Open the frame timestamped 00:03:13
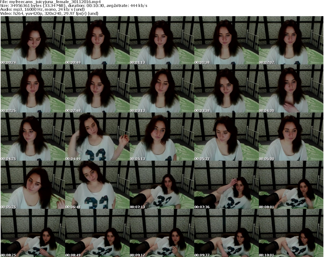The image size is (324, 257). click(162, 89)
